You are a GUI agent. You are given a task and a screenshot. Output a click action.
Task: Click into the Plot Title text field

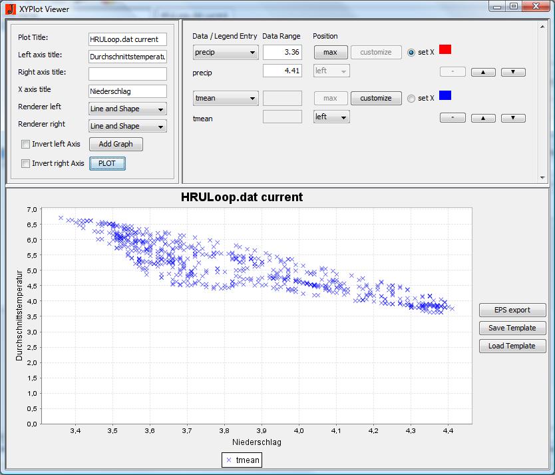[x=127, y=39]
